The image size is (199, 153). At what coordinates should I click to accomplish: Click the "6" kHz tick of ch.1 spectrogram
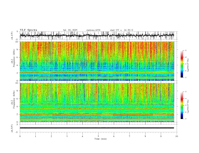pos(18,57)
